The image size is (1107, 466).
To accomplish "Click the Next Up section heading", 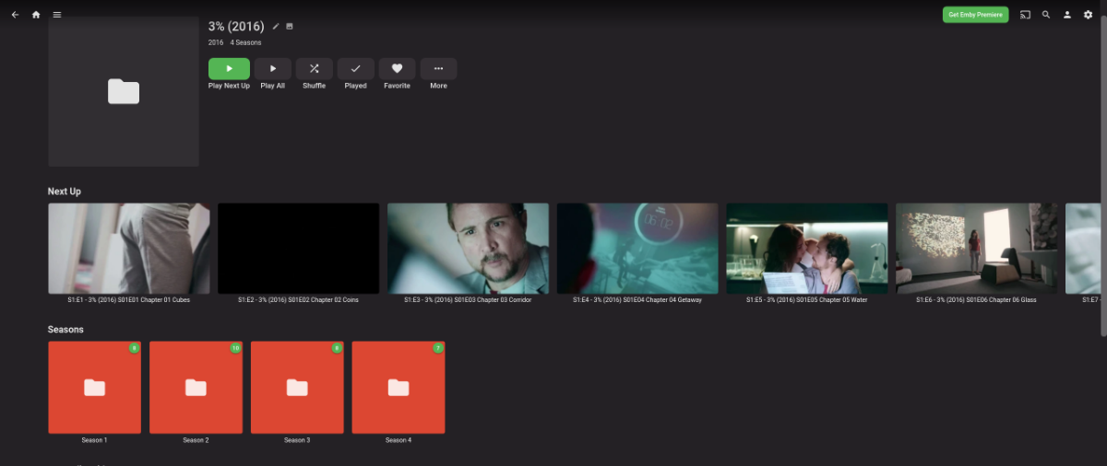I will 65,192.
